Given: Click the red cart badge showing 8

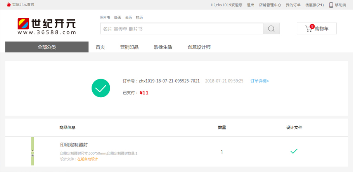Looking at the screenshot, I should (312, 26).
